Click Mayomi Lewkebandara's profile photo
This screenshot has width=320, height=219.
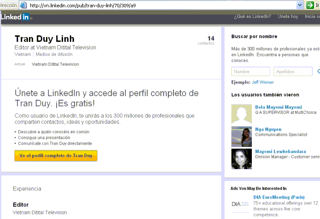pyautogui.click(x=242, y=159)
